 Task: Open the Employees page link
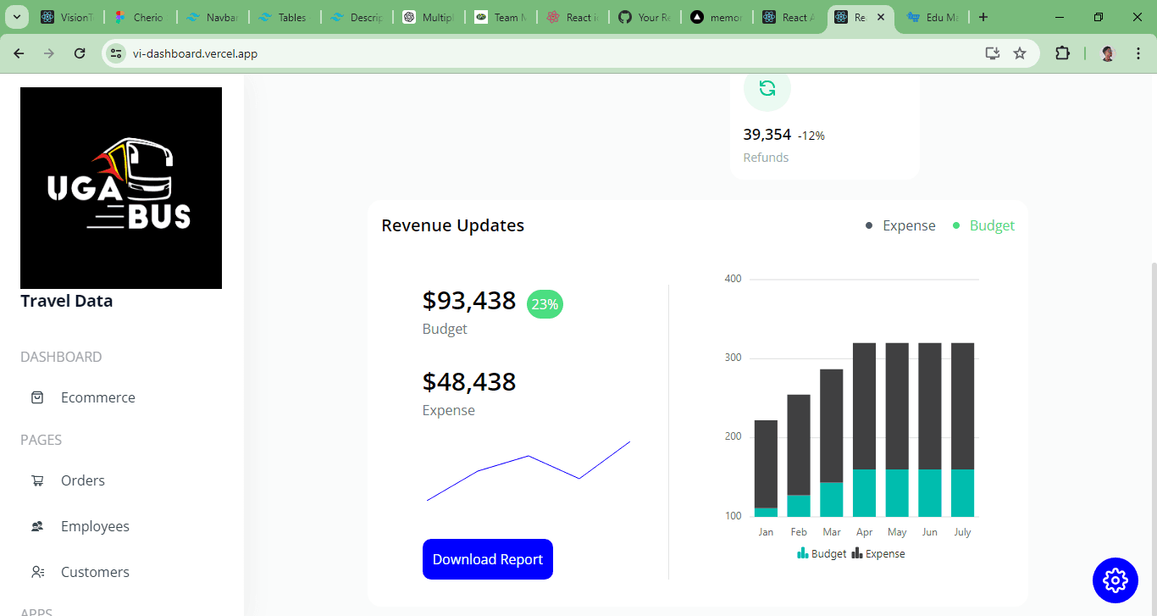95,526
